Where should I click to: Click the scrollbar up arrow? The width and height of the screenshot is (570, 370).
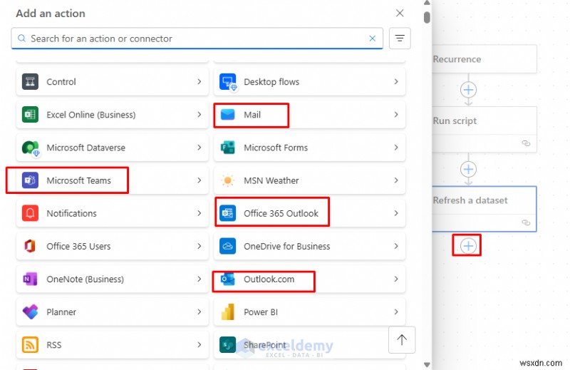pos(427,3)
